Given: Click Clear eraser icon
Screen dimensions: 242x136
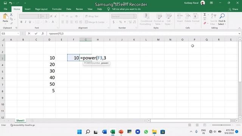Looking at the screenshot, I should pyautogui.click(x=205, y=23).
